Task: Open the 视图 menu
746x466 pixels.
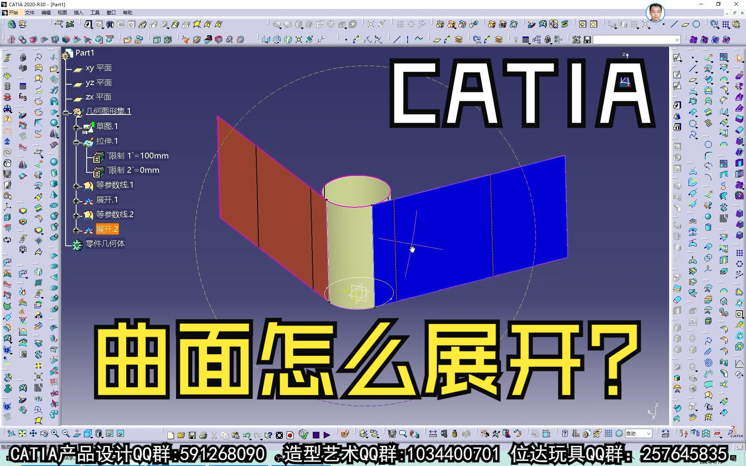Action: tap(62, 13)
